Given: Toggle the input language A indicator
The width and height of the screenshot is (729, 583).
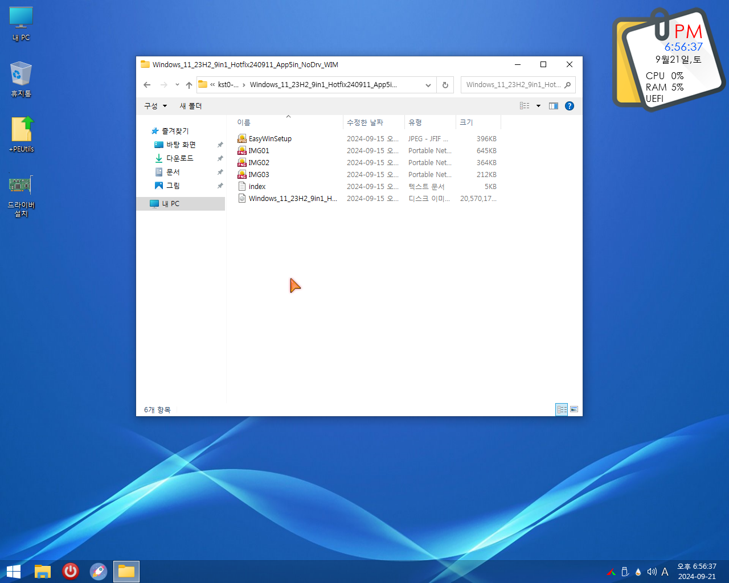Looking at the screenshot, I should 665,572.
